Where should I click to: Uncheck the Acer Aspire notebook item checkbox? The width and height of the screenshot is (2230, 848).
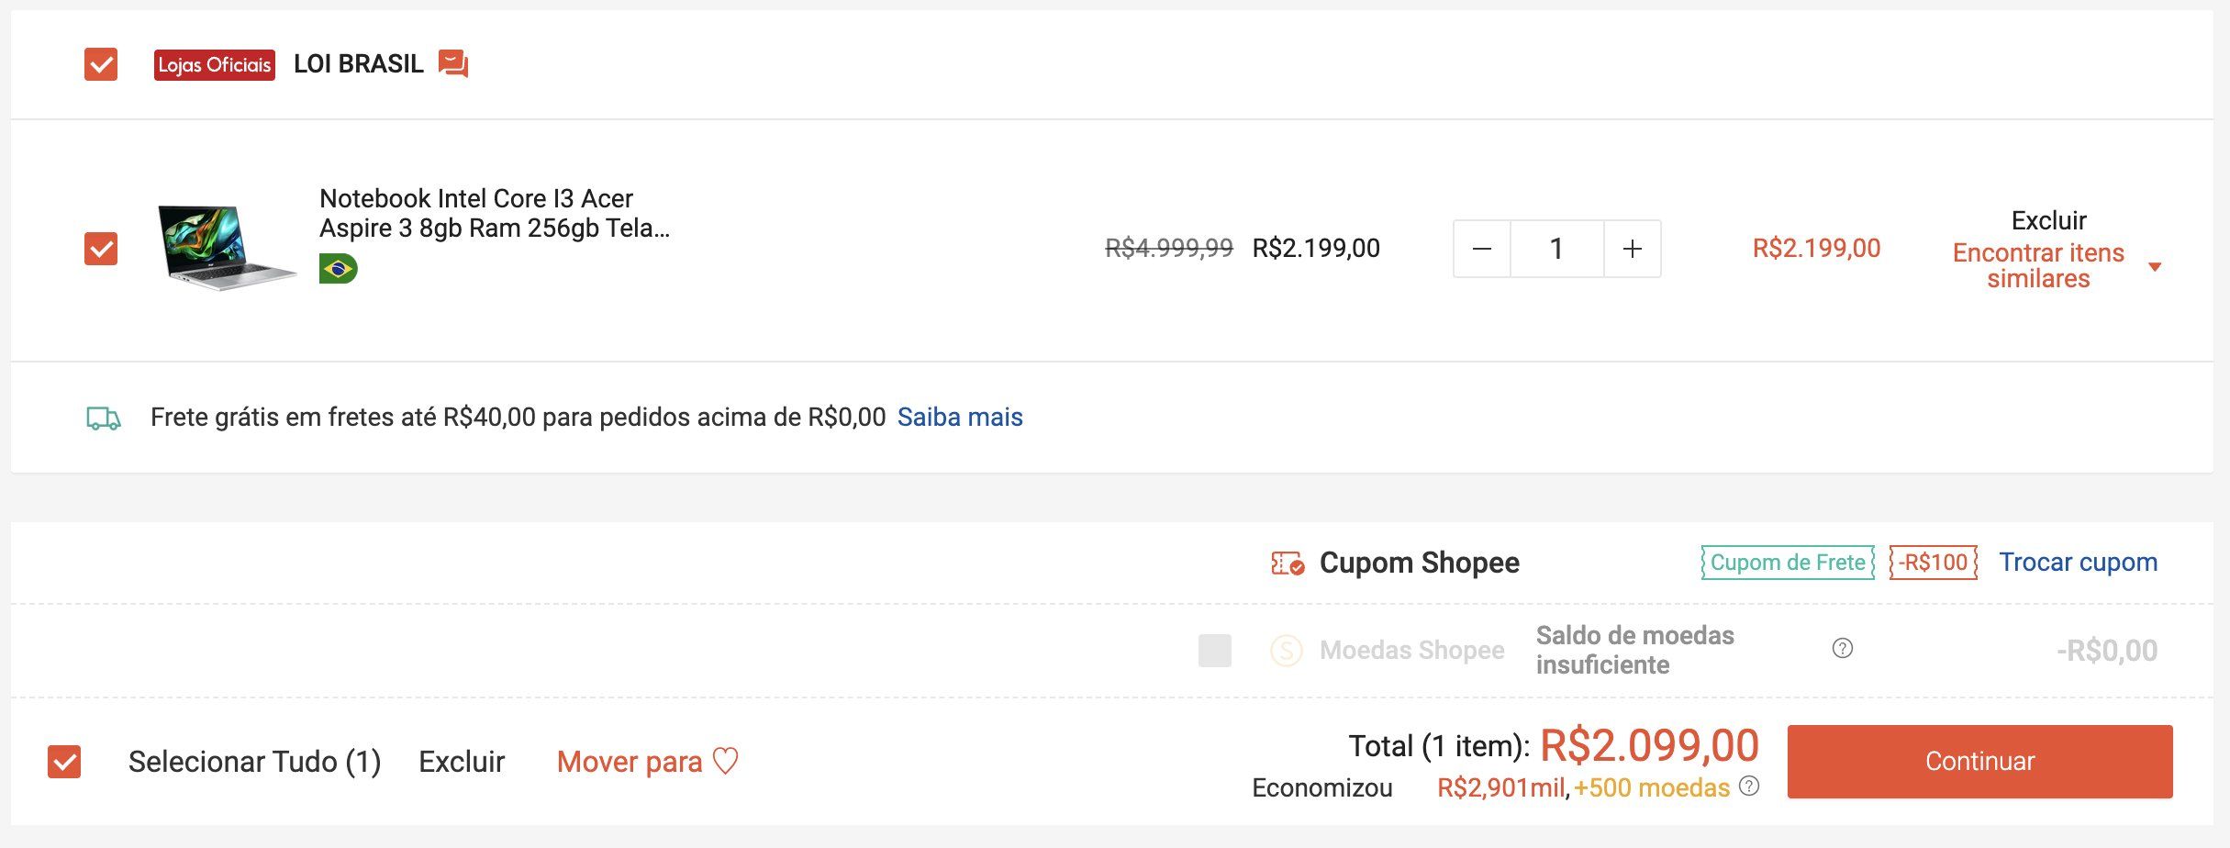point(101,249)
